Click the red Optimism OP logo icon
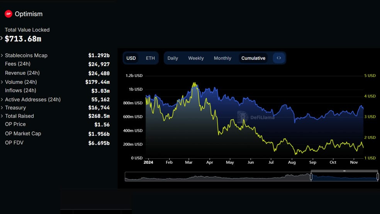Viewport: 380px width, 214px height. tap(8, 14)
